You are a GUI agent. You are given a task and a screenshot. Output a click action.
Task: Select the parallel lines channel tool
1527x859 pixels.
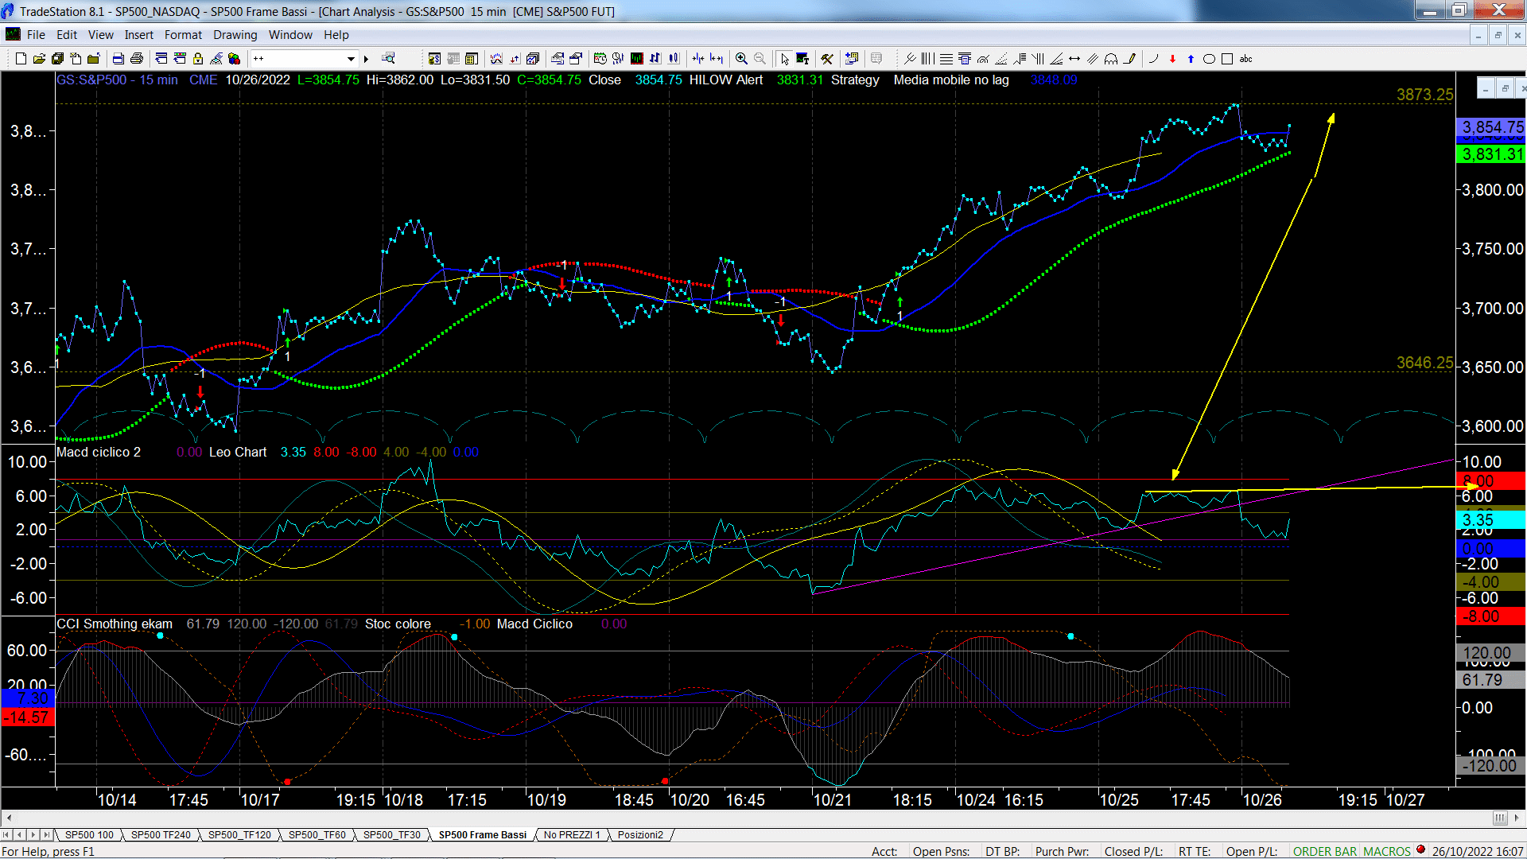(1093, 59)
